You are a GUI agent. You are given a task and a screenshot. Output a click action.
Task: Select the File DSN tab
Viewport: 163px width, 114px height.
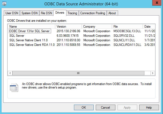[x=46, y=13]
